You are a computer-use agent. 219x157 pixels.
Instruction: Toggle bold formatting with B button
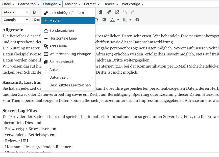coord(34,12)
